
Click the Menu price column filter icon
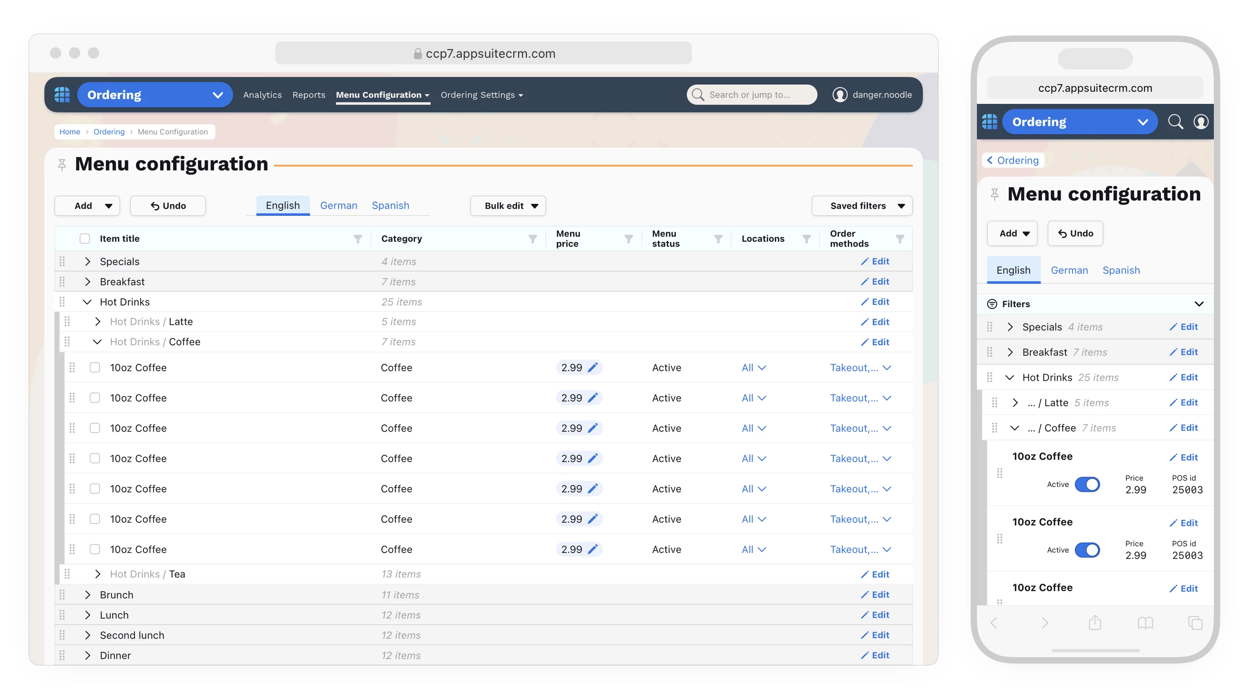pos(628,239)
